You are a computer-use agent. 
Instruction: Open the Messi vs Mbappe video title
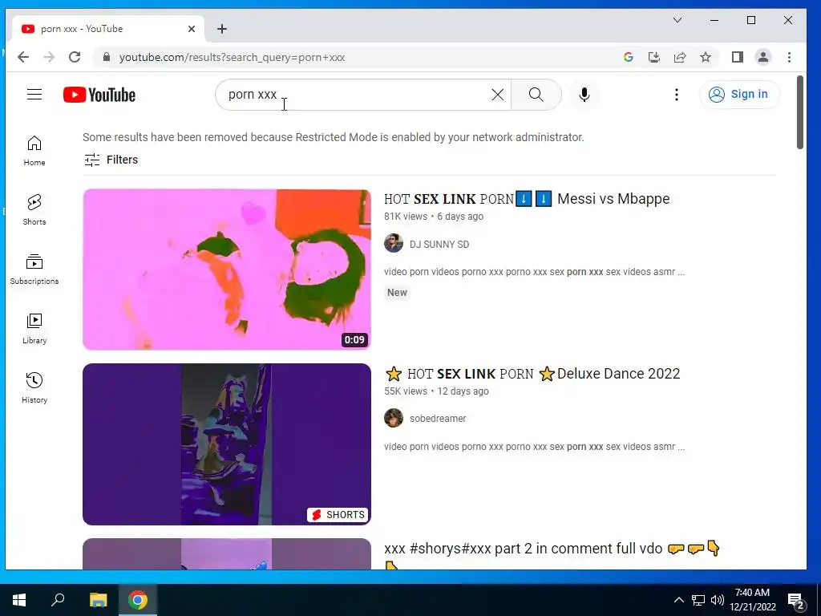[x=527, y=199]
